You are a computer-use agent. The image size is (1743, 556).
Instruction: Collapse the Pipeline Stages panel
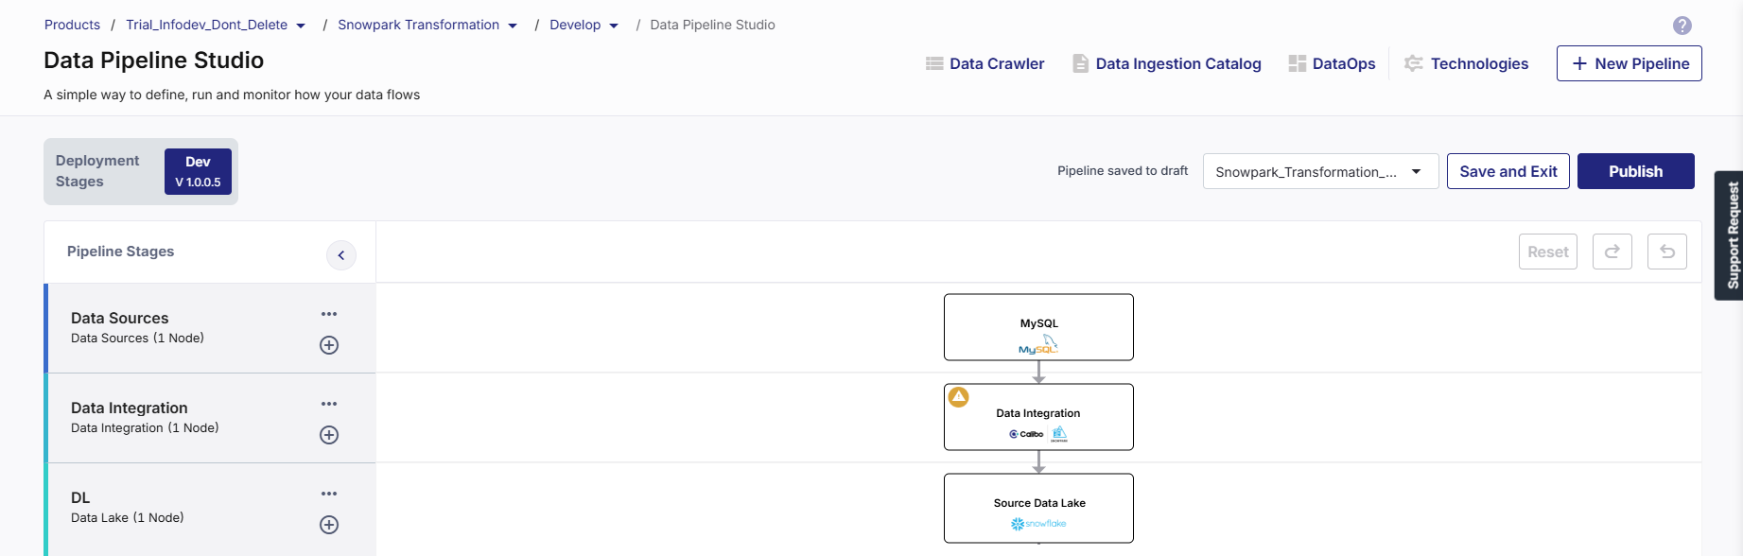pos(341,255)
